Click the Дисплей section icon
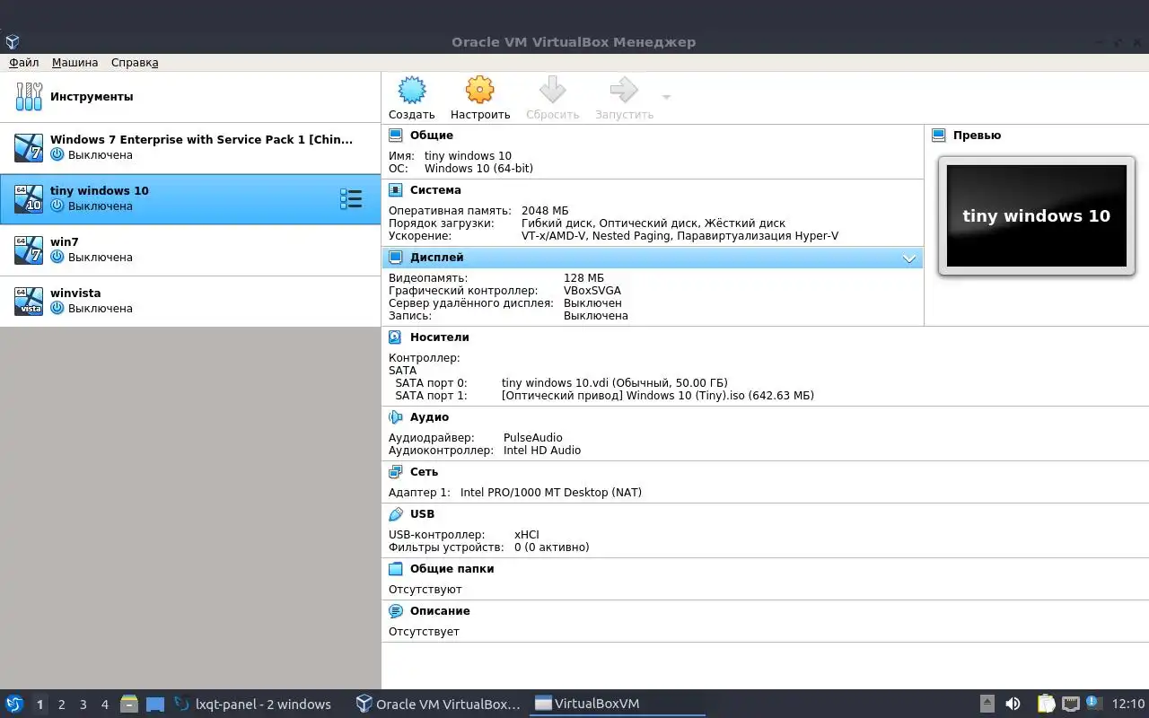Screen dimensions: 1149x718 tap(396, 258)
